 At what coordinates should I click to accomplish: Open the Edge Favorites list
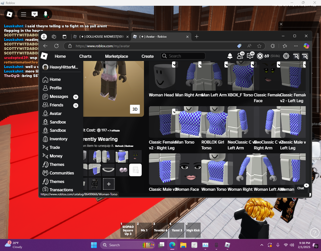tap(285, 46)
